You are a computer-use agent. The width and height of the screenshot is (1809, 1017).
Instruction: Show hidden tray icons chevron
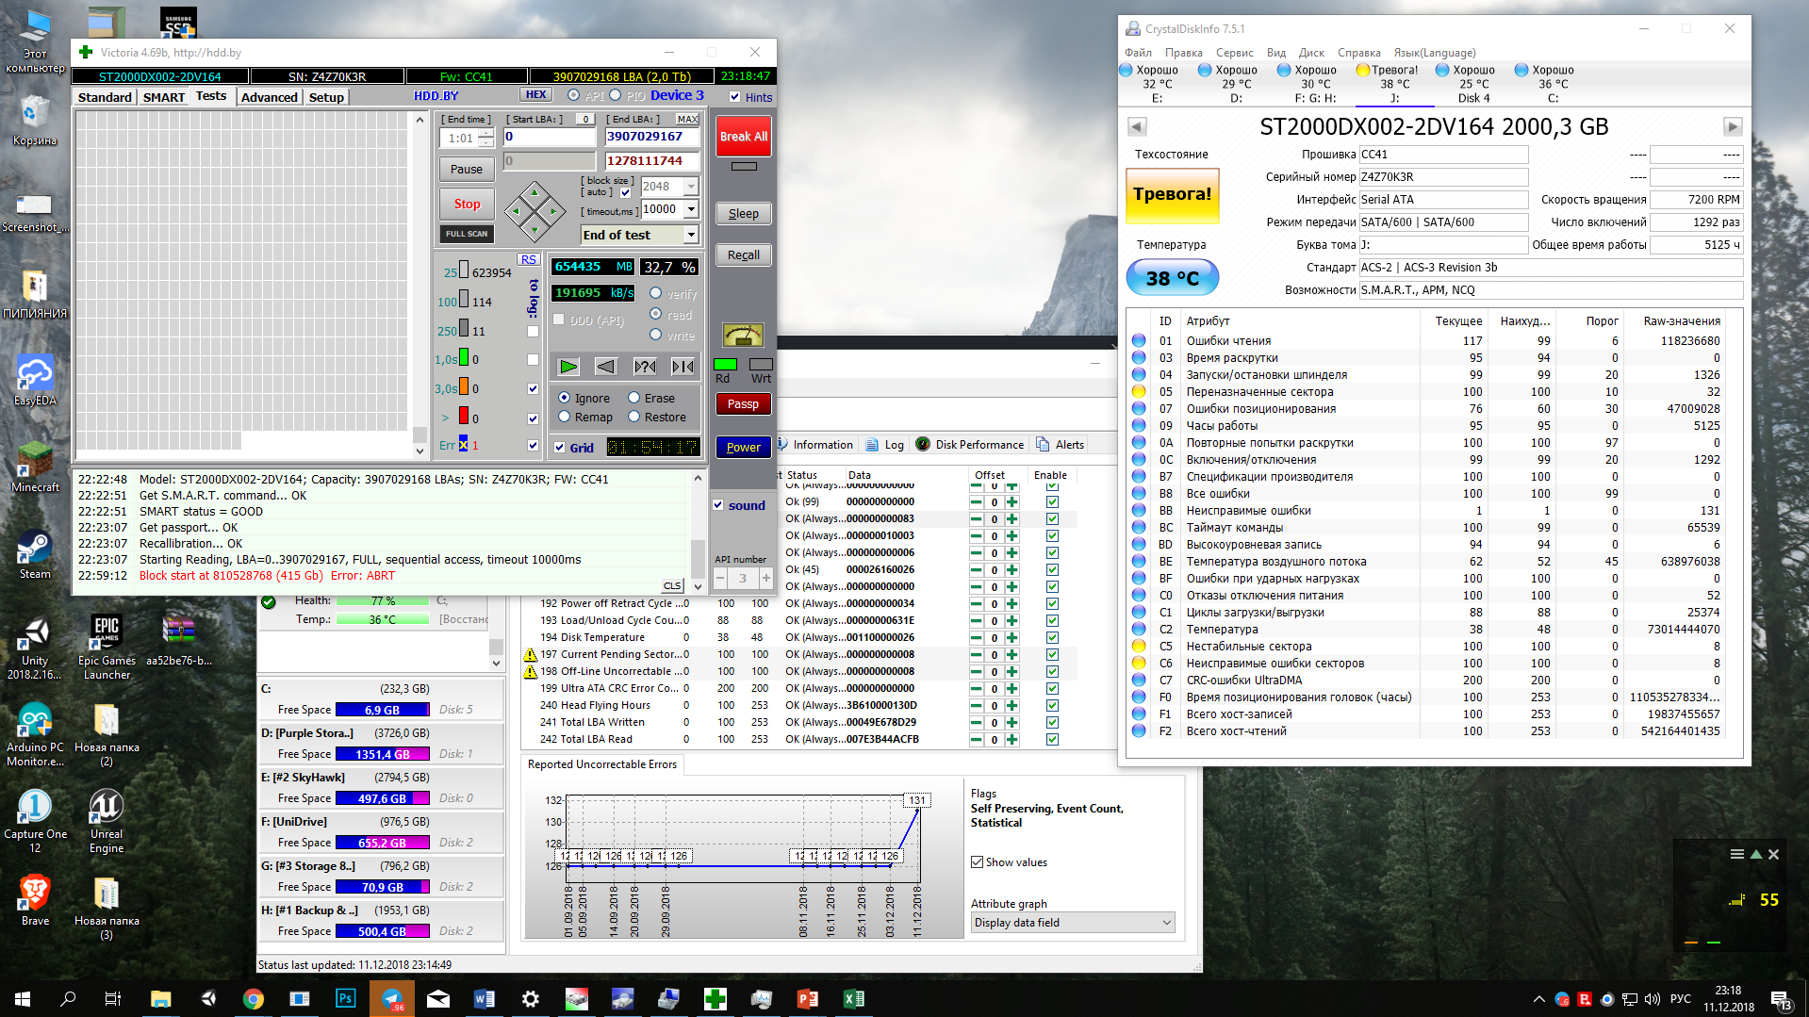[x=1539, y=999]
